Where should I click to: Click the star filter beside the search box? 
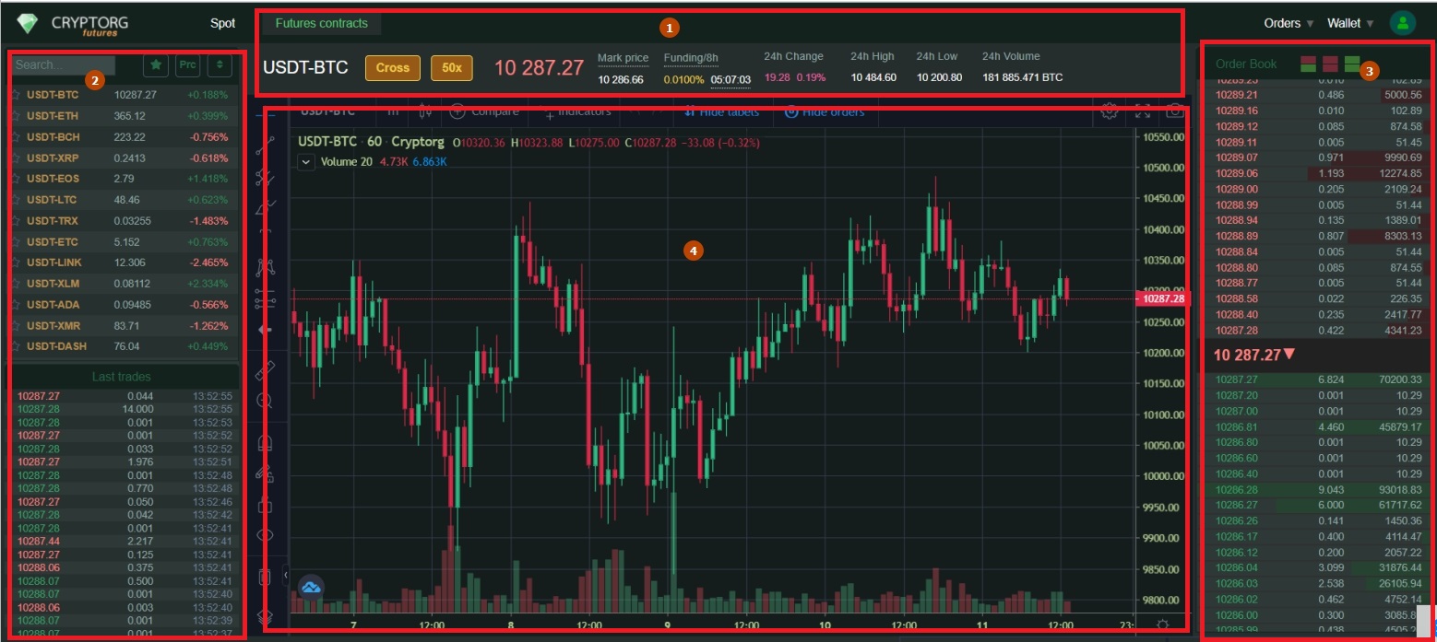point(156,64)
